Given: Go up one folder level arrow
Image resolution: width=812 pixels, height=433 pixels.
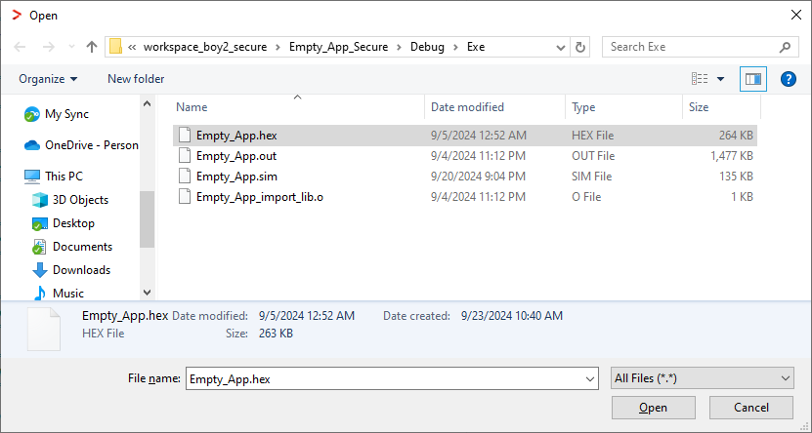Looking at the screenshot, I should tap(92, 47).
